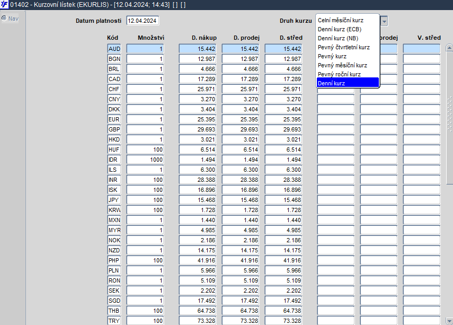
Task: Click the Kód column header
Action: pyautogui.click(x=112, y=38)
